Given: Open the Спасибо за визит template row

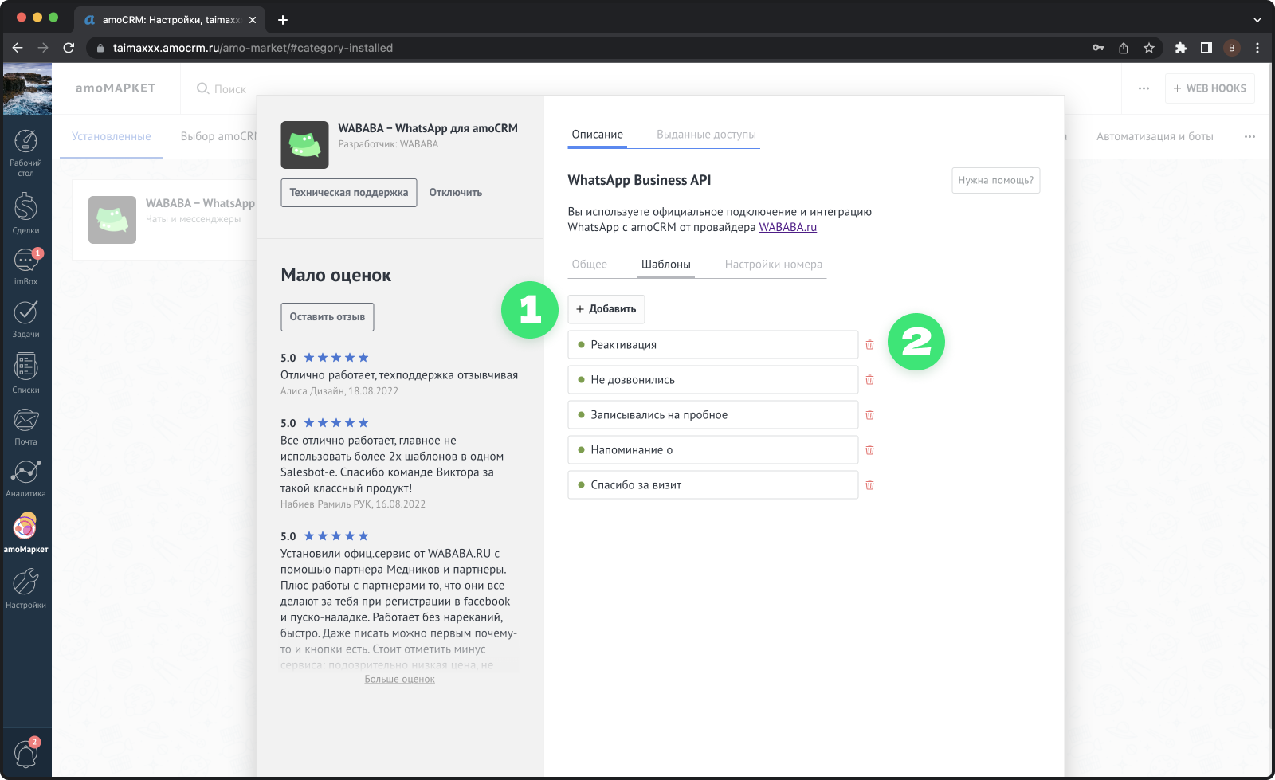Looking at the screenshot, I should click(x=713, y=485).
